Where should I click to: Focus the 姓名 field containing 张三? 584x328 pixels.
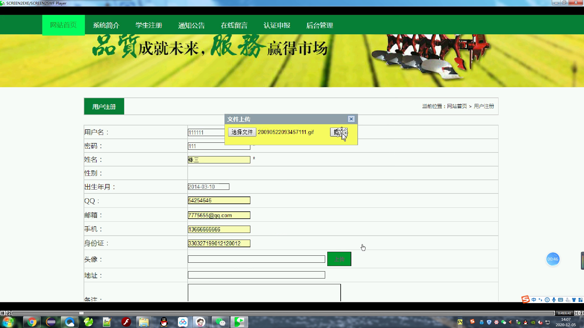pyautogui.click(x=219, y=160)
